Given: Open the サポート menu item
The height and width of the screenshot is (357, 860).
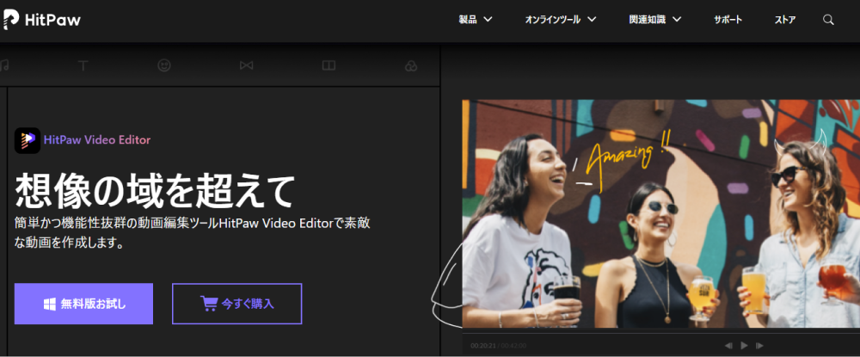Looking at the screenshot, I should [x=728, y=20].
